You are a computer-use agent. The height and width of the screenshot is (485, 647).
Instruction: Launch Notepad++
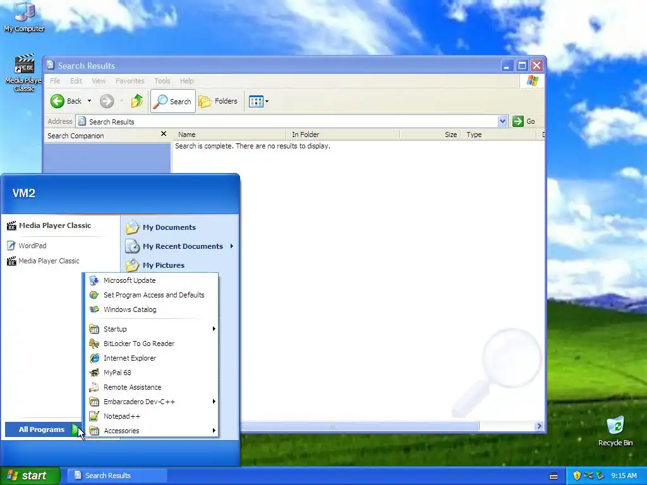[152, 416]
